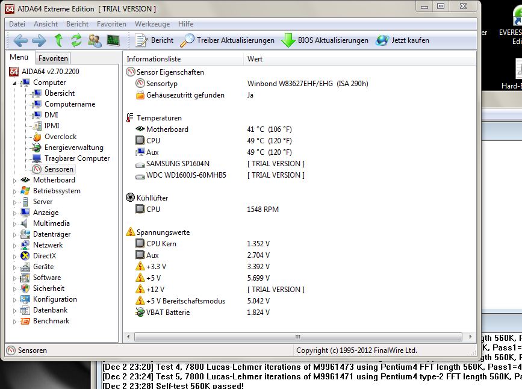The image size is (522, 389).
Task: Click the Benchmark tree icon
Action: (x=25, y=321)
